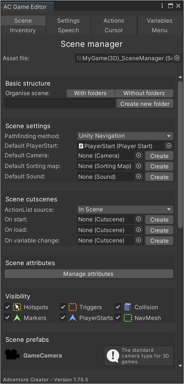184x384 pixels.
Task: Click object picker for On start cutscene
Action: point(138,219)
